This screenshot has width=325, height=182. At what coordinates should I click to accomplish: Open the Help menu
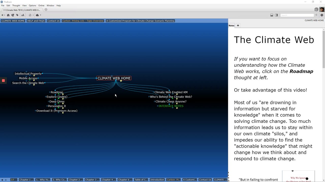[58, 6]
